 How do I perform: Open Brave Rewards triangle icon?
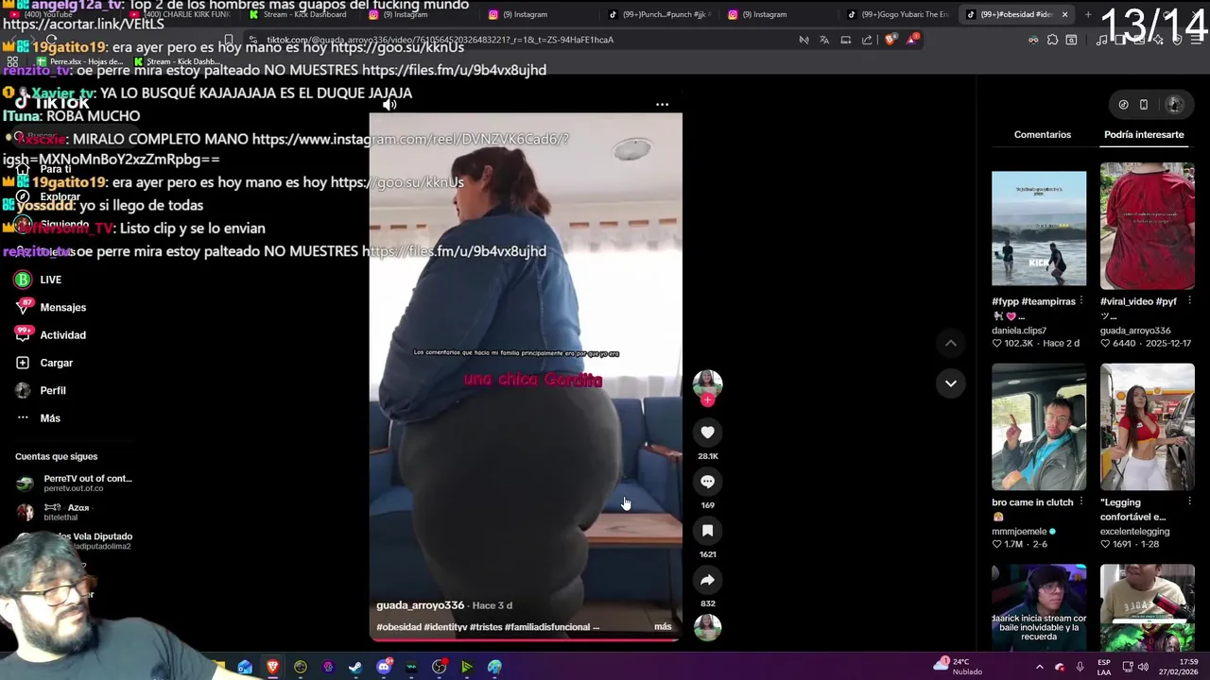911,40
